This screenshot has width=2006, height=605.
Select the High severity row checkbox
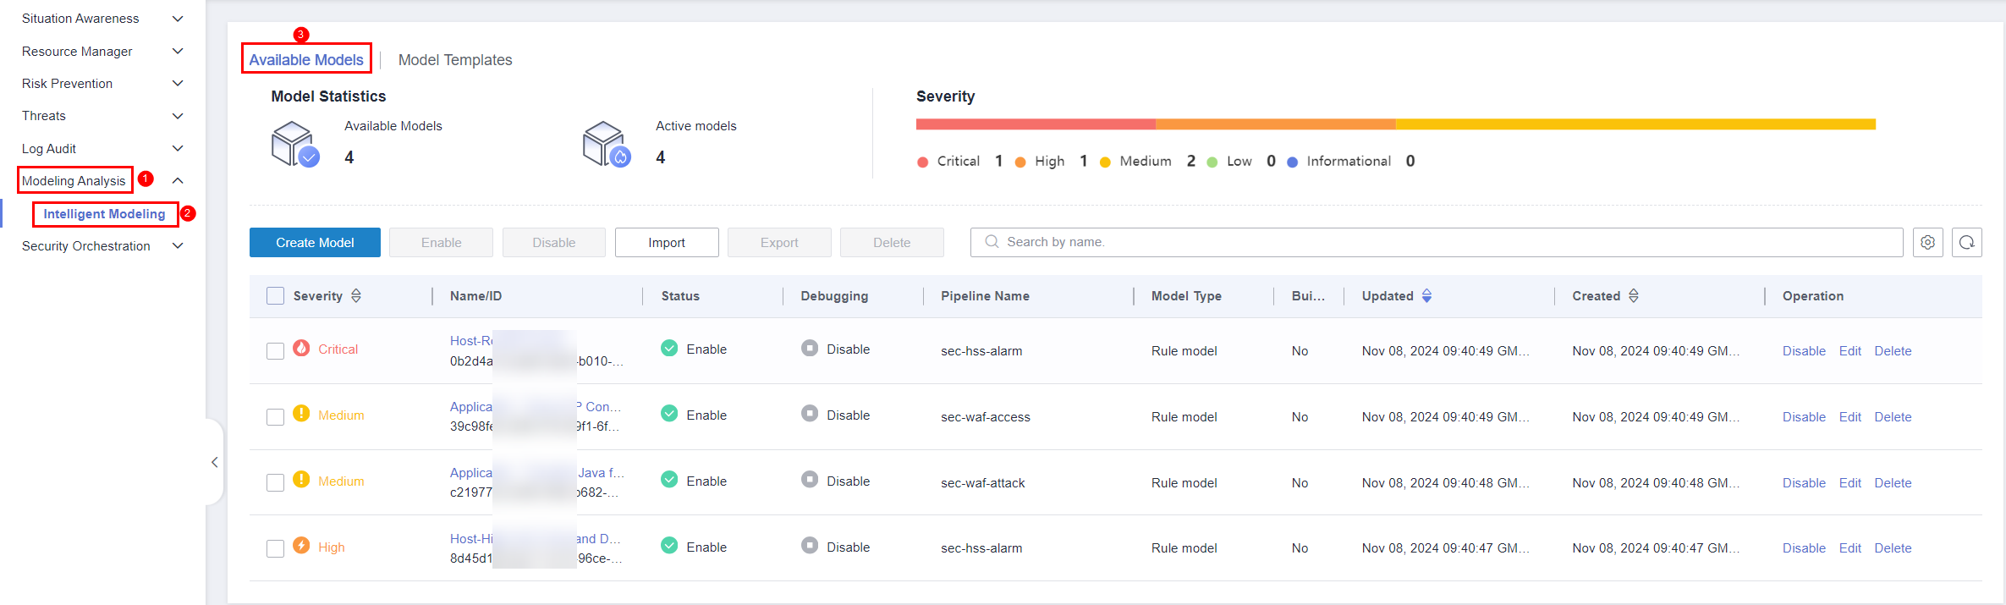coord(275,548)
